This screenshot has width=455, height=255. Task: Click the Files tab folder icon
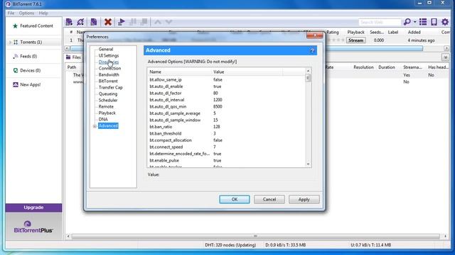(x=68, y=57)
